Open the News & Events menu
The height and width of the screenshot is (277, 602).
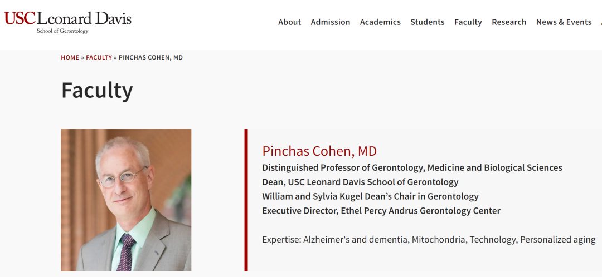pos(564,22)
